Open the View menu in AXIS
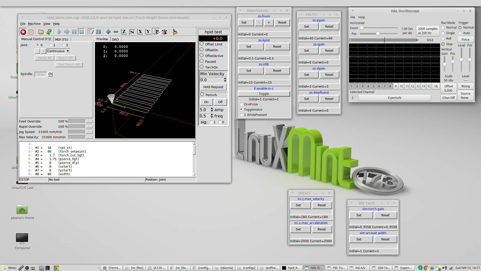This screenshot has width=481, height=271. [47, 24]
